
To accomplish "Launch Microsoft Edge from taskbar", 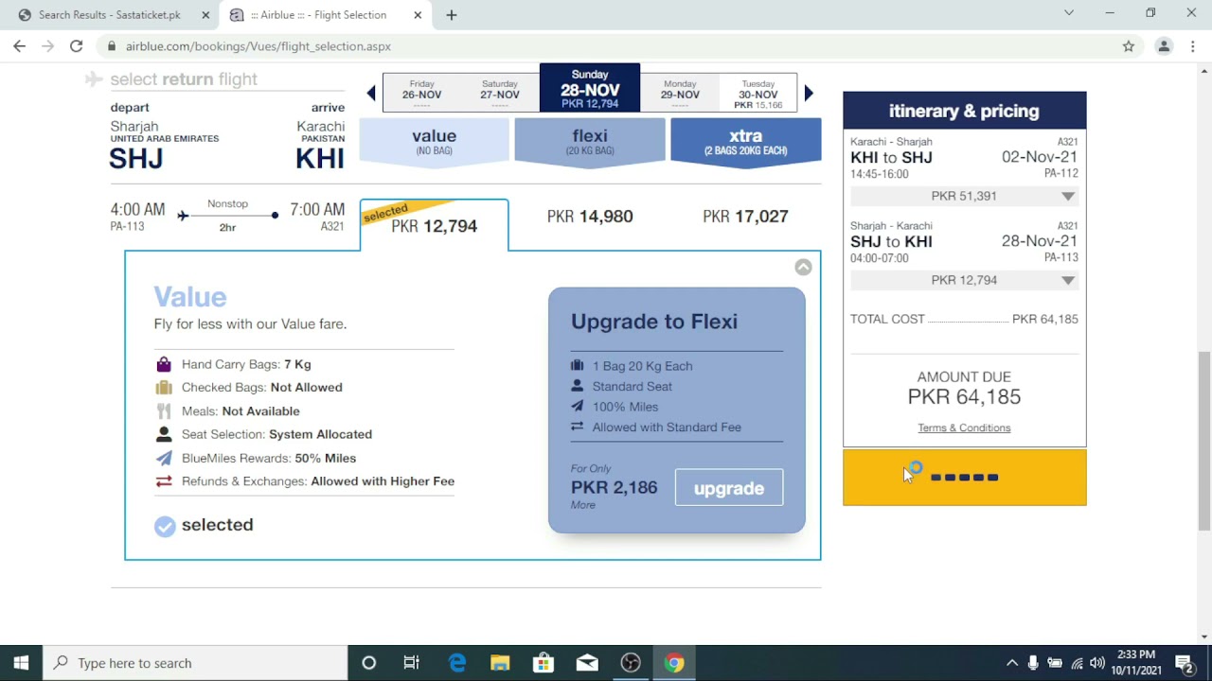I will click(x=456, y=663).
